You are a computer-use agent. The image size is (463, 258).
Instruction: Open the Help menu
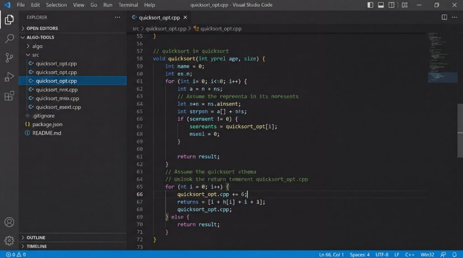(x=149, y=5)
